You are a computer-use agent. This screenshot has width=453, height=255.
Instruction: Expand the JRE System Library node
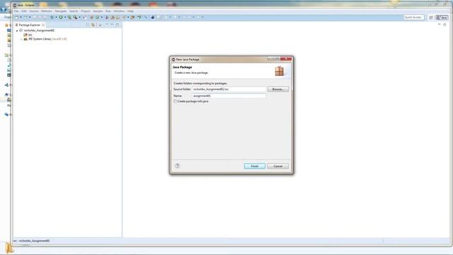[x=21, y=39]
